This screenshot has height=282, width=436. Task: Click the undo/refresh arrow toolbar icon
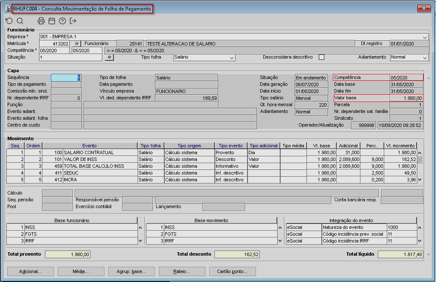[x=9, y=21]
